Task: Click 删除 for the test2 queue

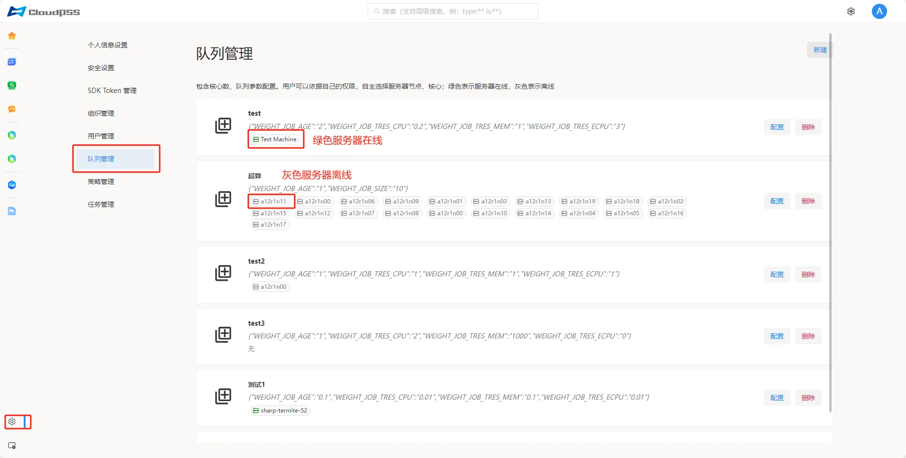Action: pyautogui.click(x=808, y=275)
